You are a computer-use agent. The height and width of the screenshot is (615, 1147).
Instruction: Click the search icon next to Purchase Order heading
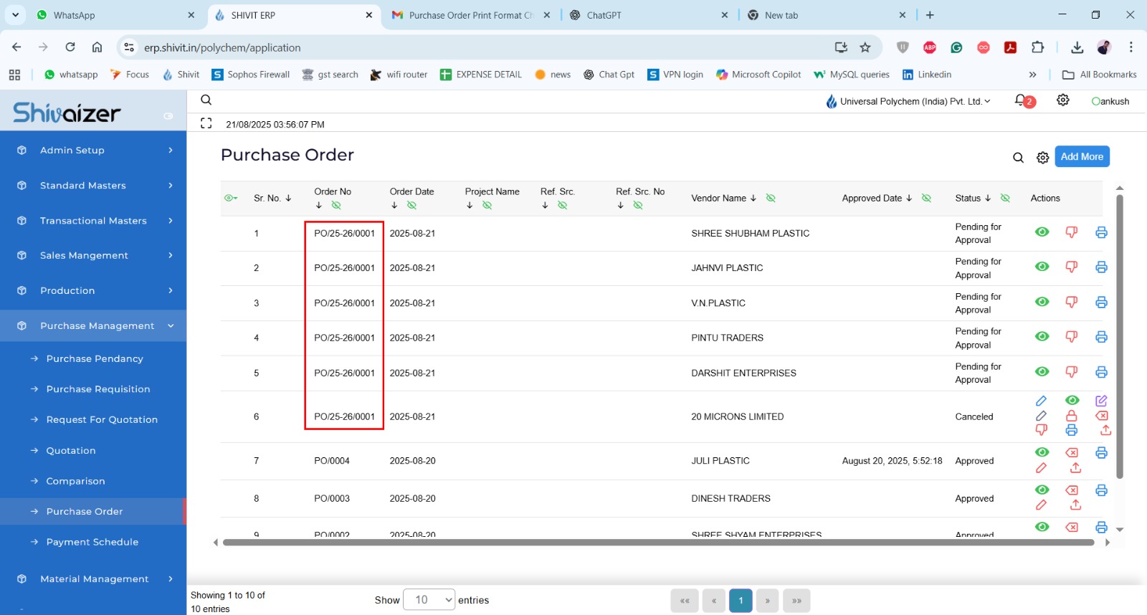[1018, 158]
